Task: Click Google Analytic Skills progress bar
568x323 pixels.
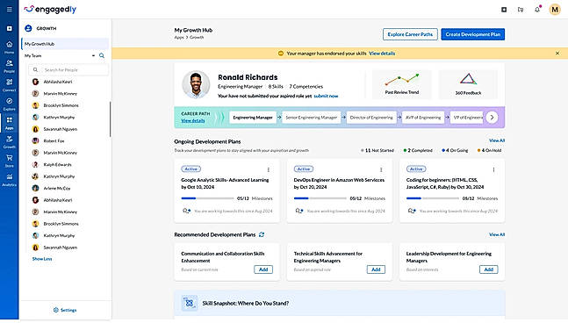Action: [x=207, y=198]
